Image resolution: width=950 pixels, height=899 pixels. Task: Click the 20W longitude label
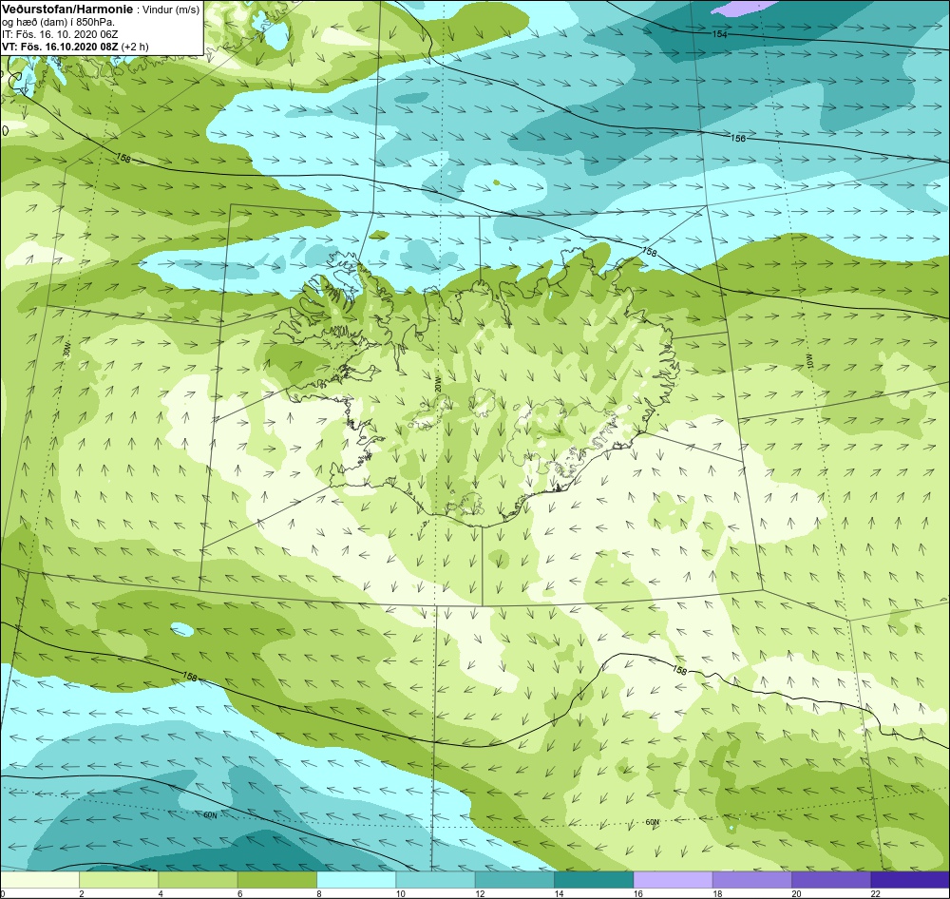437,383
